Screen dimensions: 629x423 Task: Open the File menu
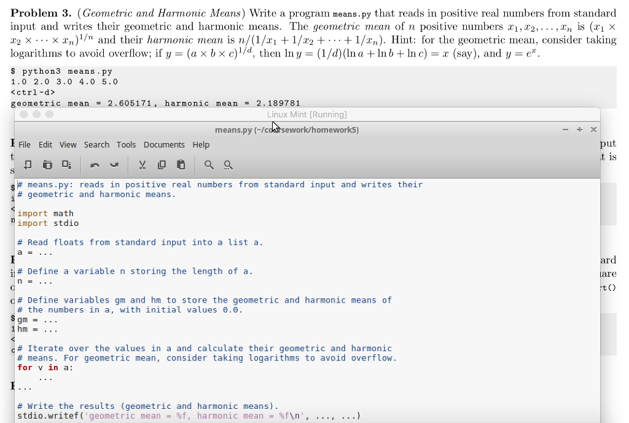point(25,145)
